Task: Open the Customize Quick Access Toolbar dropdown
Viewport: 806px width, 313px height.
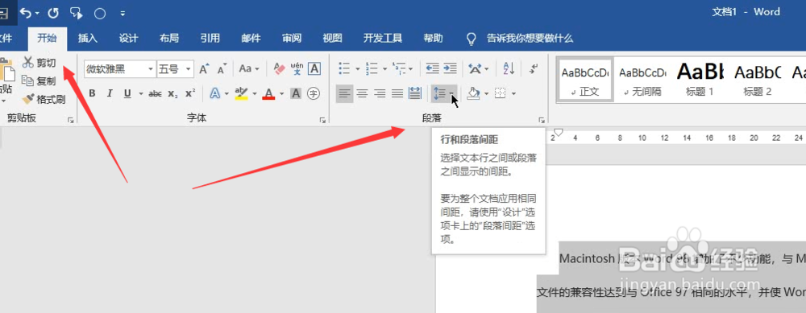Action: point(123,14)
